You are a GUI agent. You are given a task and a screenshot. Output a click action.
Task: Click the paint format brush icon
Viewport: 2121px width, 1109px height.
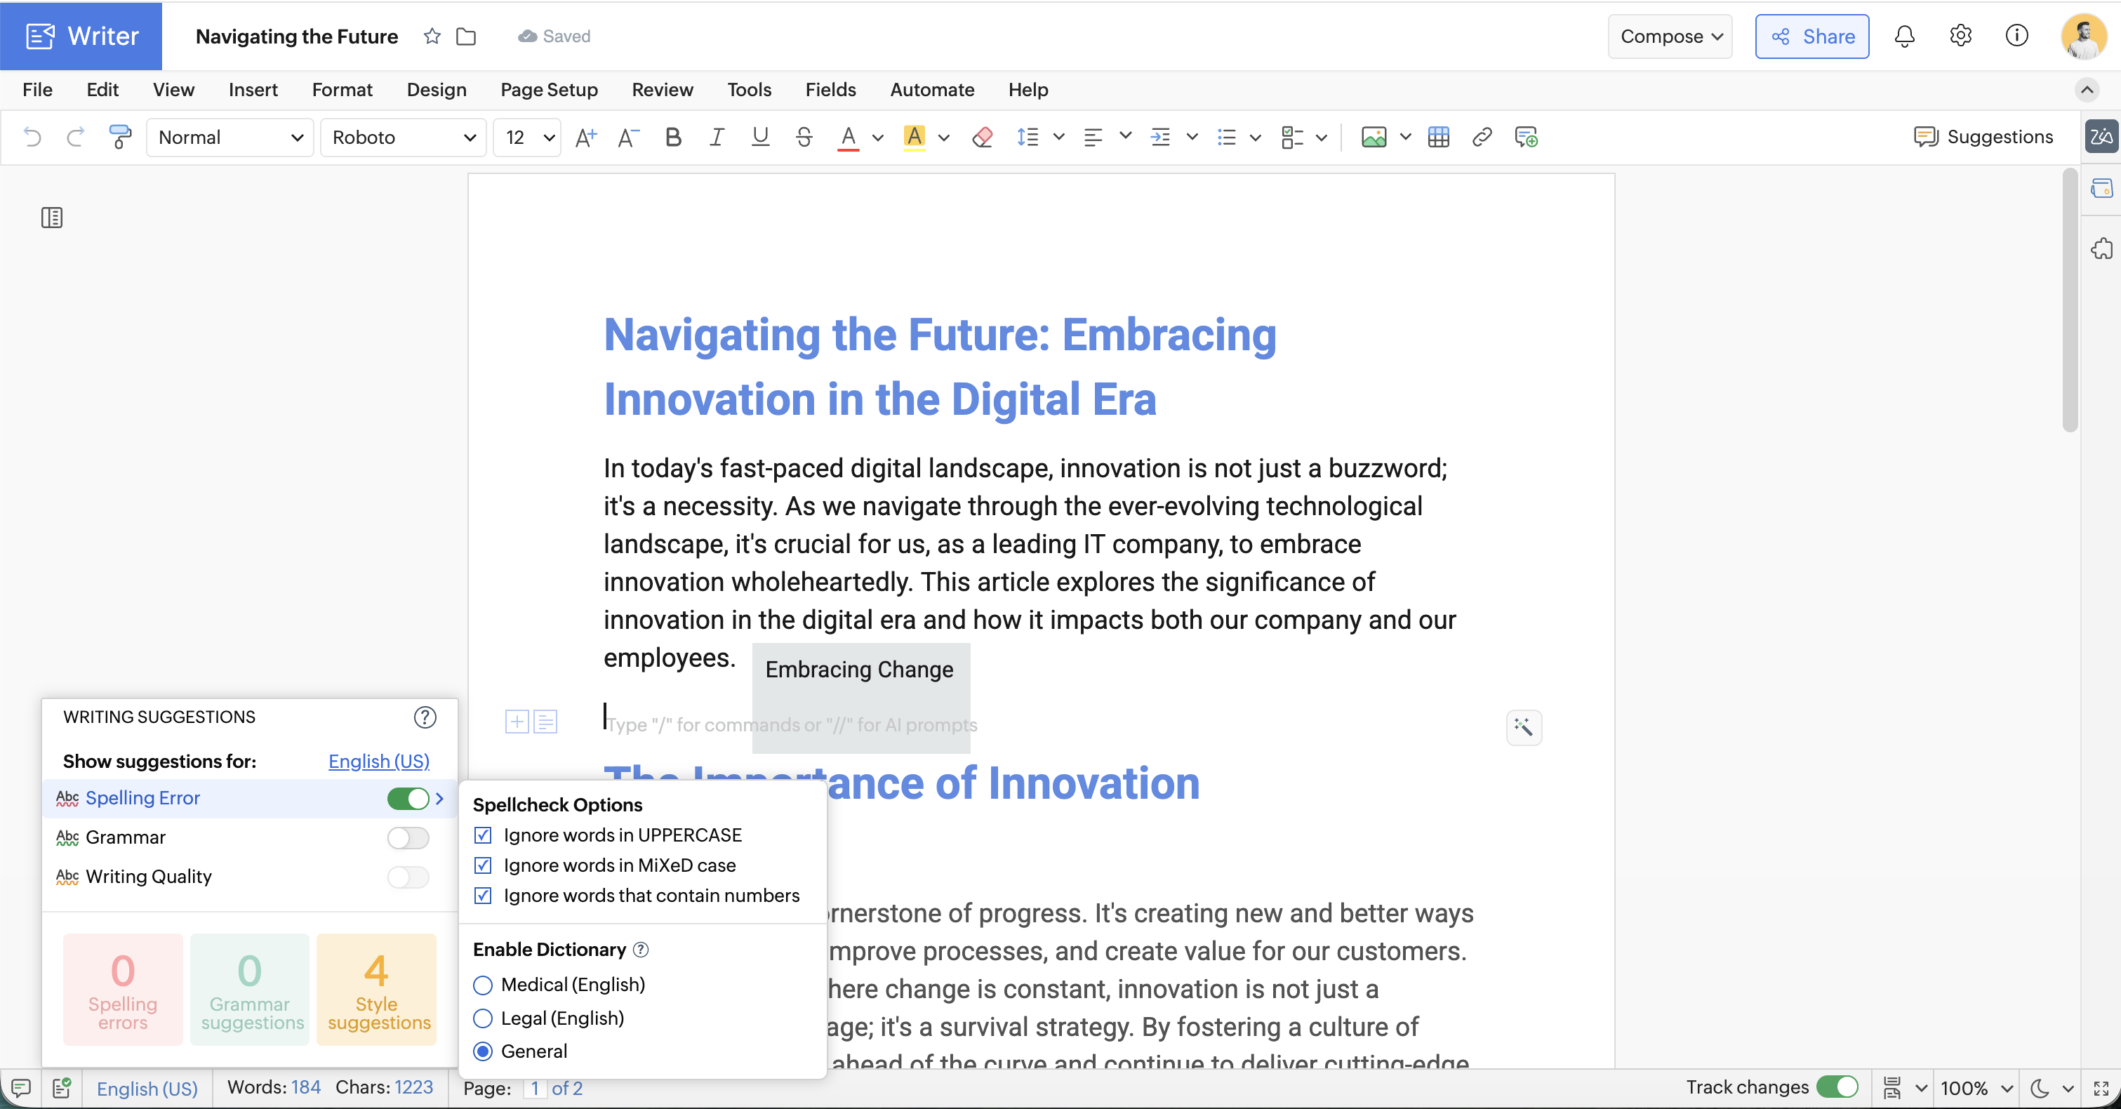[120, 137]
